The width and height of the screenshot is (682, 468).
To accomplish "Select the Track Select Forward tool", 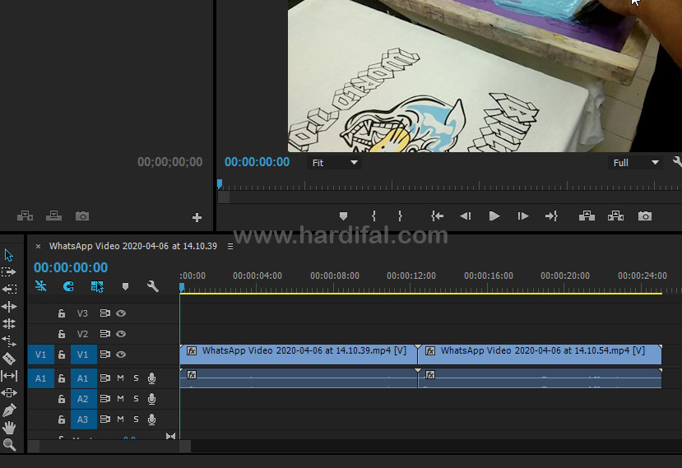I will point(9,272).
